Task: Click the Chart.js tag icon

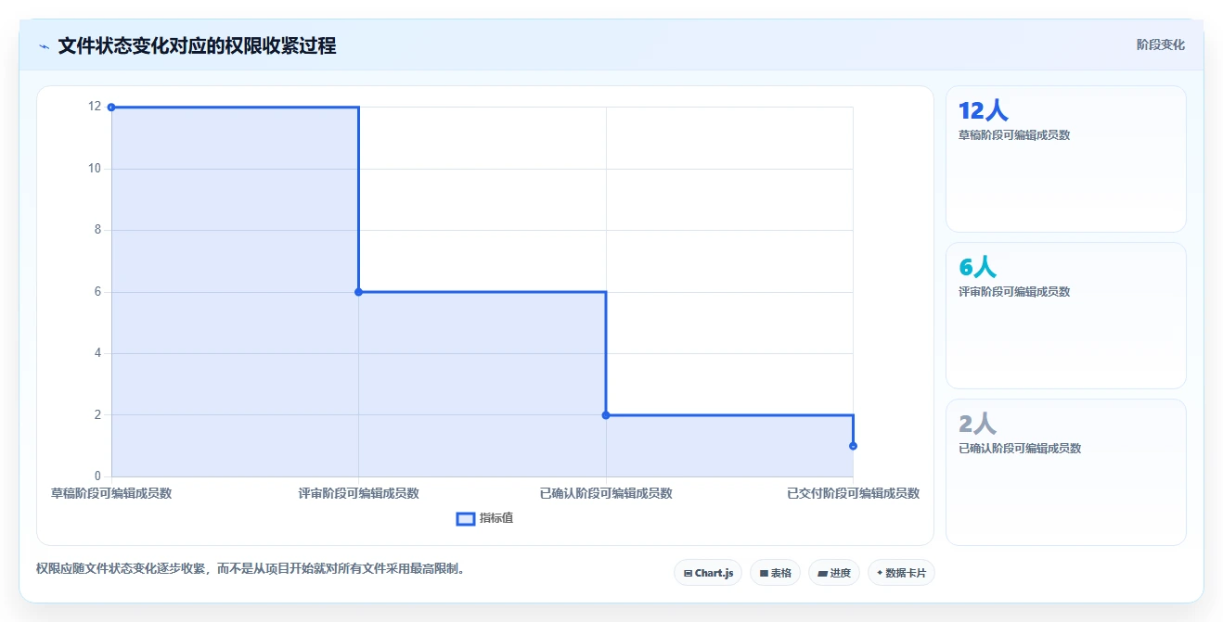Action: 688,574
